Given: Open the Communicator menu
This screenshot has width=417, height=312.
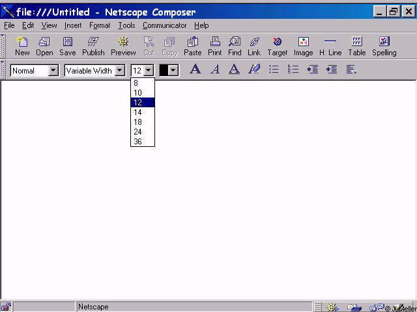Looking at the screenshot, I should point(164,25).
